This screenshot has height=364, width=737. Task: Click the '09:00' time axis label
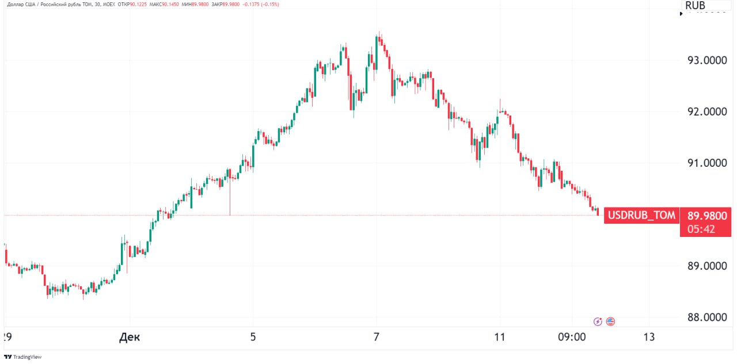(x=571, y=337)
